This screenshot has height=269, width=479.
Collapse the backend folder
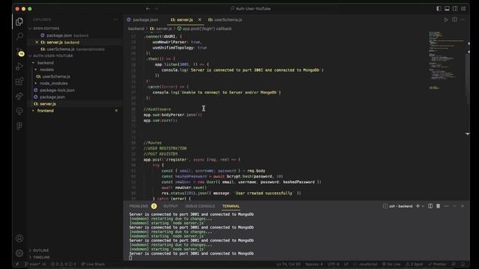pyautogui.click(x=45, y=63)
